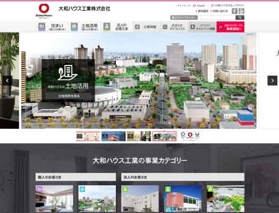
Task: Select the second carousel thumbnail with blue sky
Action: (x=114, y=136)
